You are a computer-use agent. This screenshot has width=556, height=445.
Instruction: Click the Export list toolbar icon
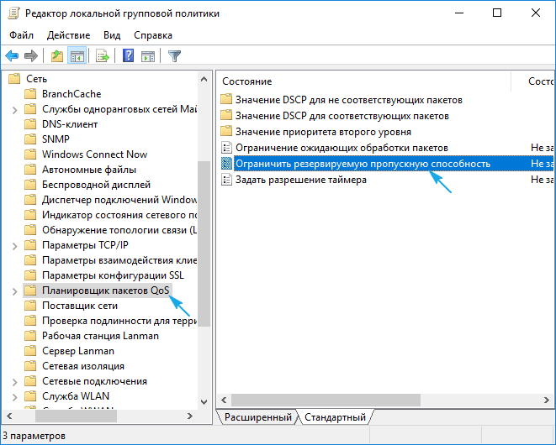tap(103, 56)
